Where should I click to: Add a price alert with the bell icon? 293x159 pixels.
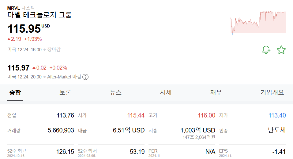click(266, 50)
